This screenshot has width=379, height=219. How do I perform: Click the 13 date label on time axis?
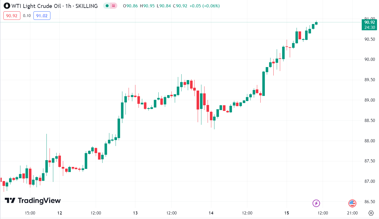coord(135,213)
